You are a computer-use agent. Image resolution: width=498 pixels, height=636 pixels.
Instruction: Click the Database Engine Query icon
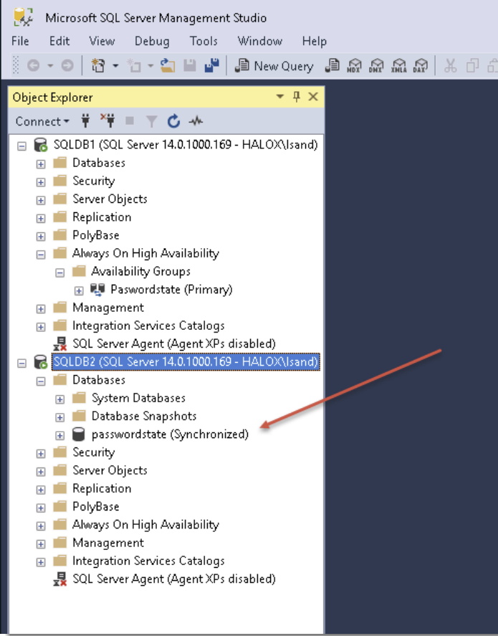coord(332,66)
